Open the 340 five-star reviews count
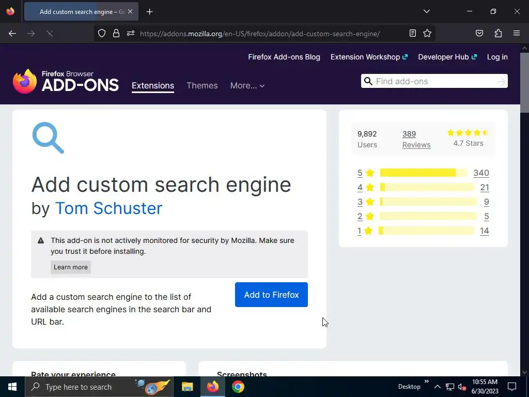The image size is (529, 397). tap(481, 173)
